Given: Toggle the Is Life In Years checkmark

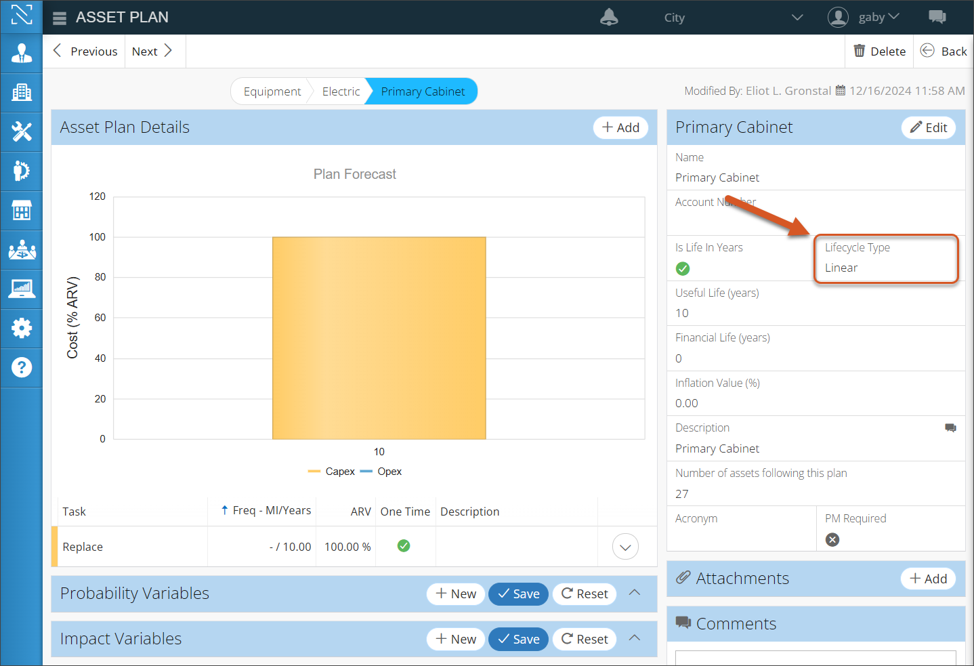Looking at the screenshot, I should (683, 269).
